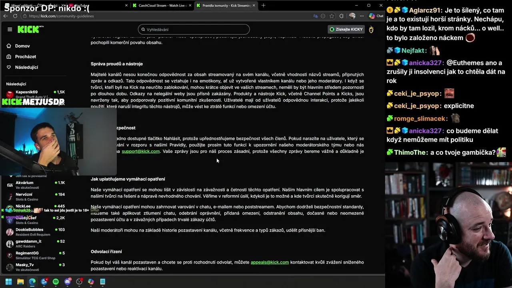This screenshot has height=288, width=512.
Task: Click the browser address bar URL
Action: point(62,16)
